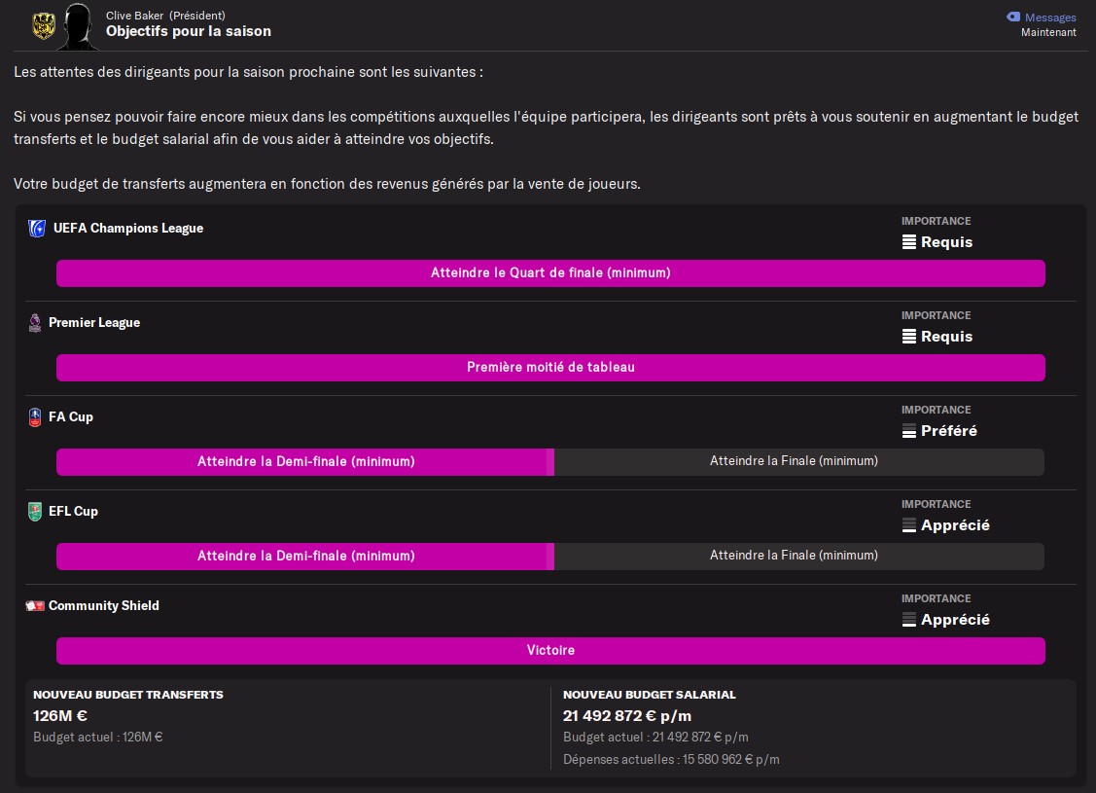Click the Messages tag icon

(x=1012, y=17)
